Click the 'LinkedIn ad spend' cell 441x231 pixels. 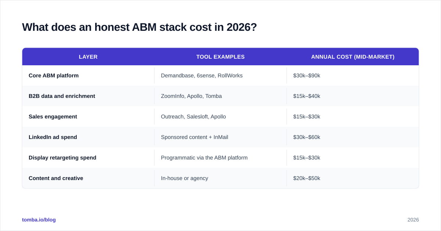(88, 137)
